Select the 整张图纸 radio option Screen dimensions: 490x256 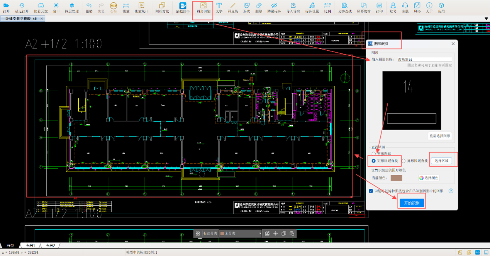[373, 154]
